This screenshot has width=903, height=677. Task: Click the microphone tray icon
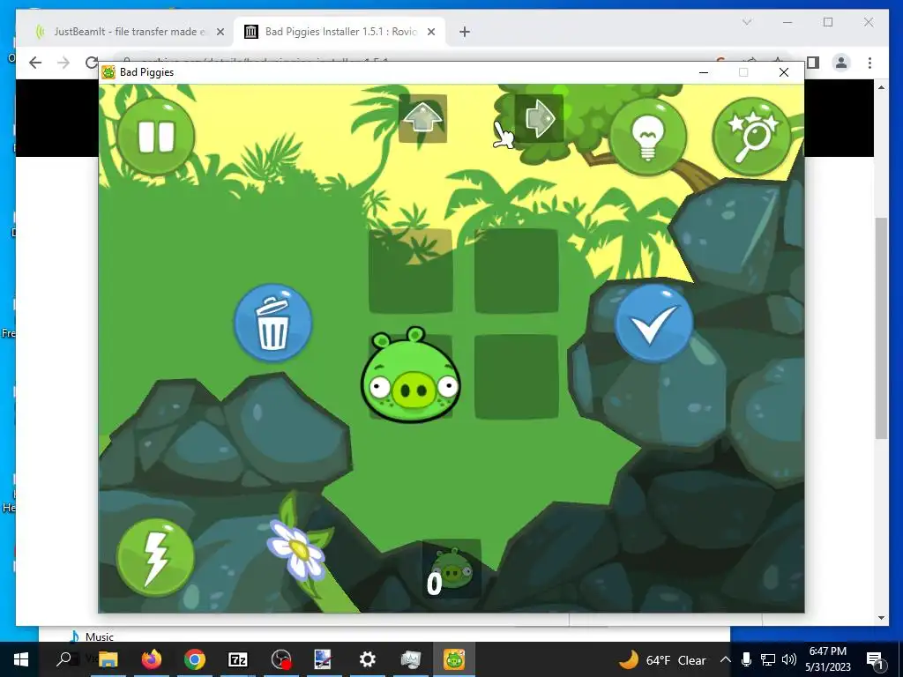click(x=746, y=659)
